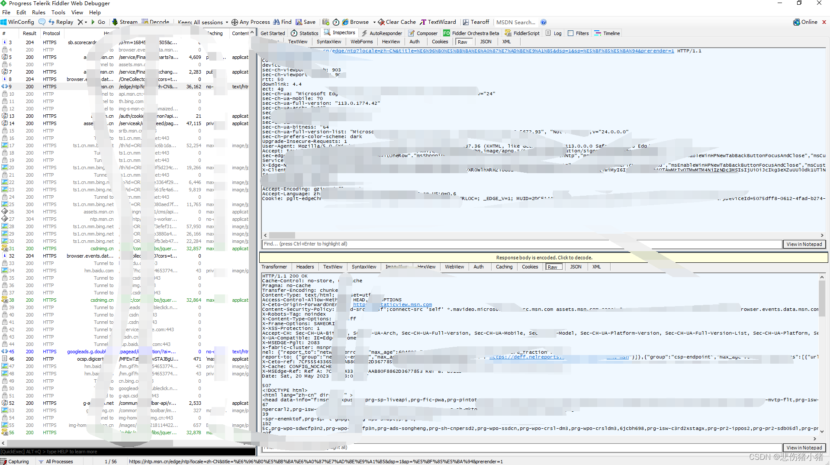This screenshot has width=830, height=465.
Task: Click response pane View in Notepad button
Action: (804, 448)
